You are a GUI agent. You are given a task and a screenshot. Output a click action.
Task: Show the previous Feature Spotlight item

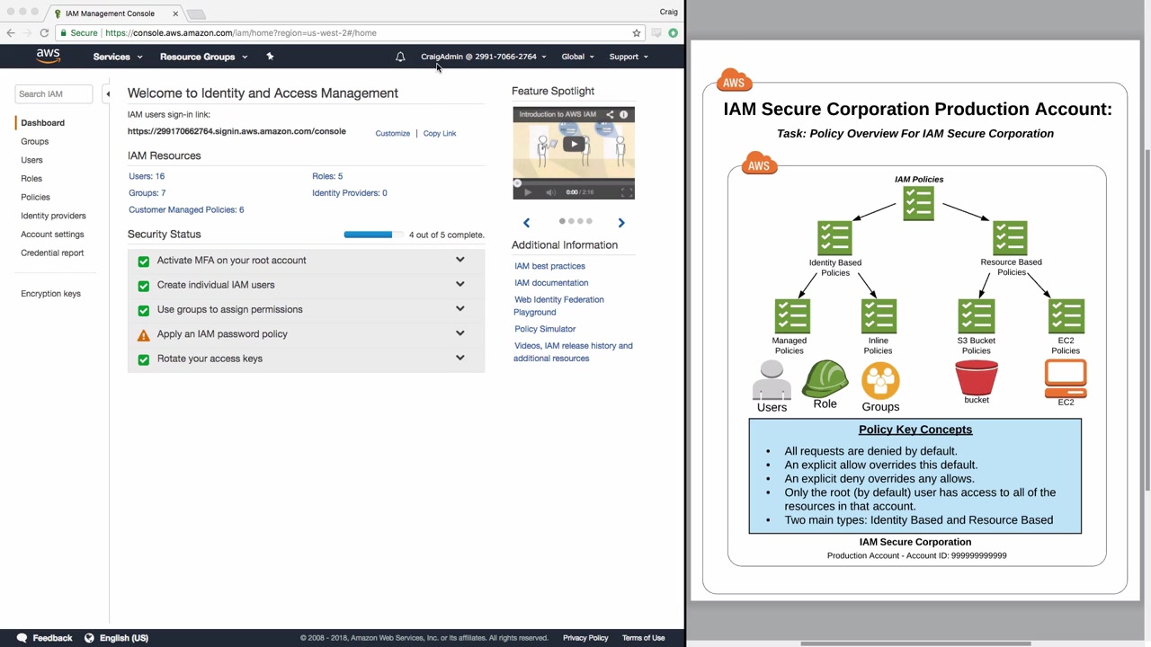[x=526, y=222]
